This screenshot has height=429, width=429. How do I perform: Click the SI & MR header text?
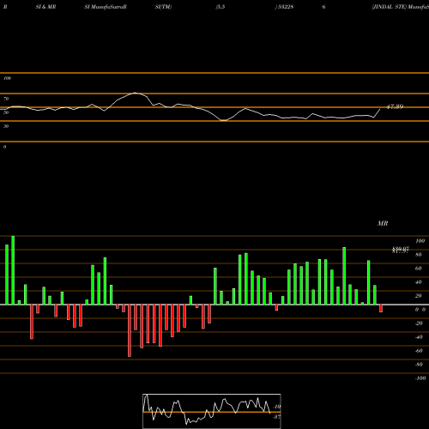point(45,7)
